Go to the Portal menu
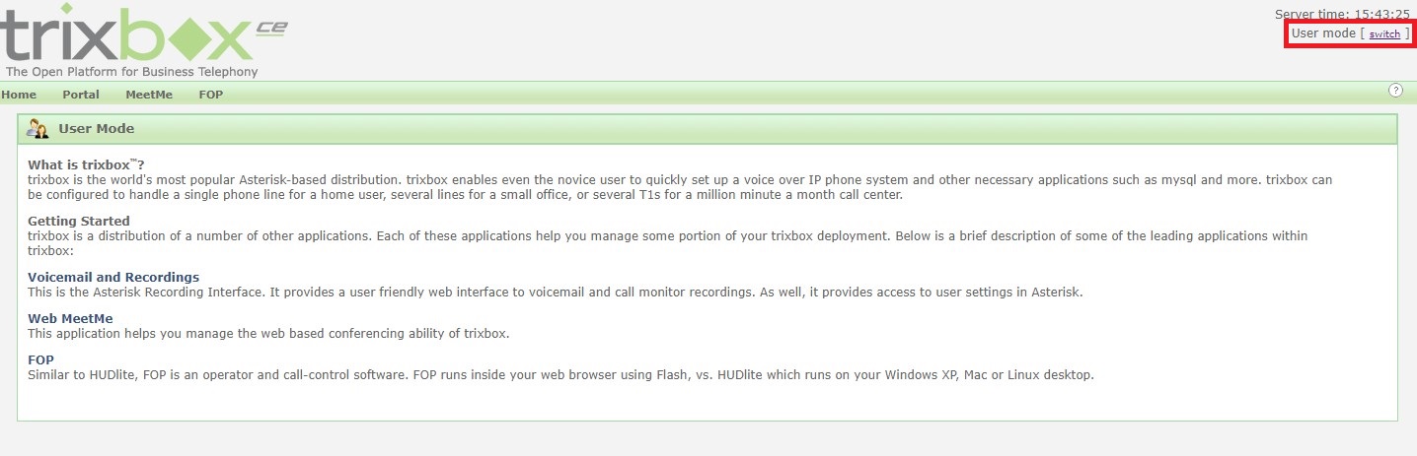Viewport: 1417px width, 456px height. pyautogui.click(x=81, y=95)
